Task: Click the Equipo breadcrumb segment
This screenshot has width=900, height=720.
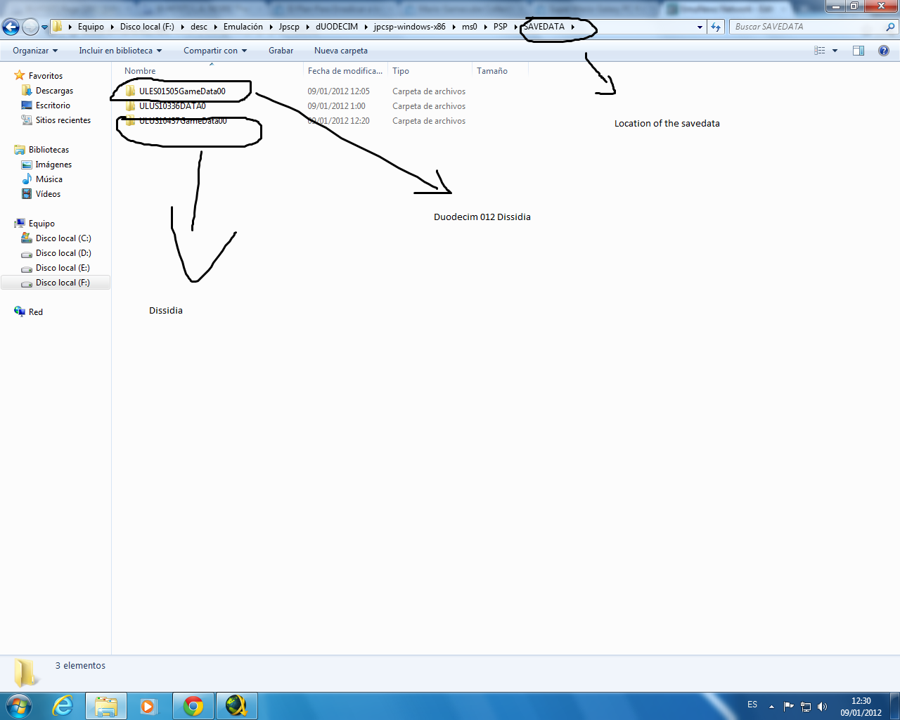Action: click(x=91, y=27)
